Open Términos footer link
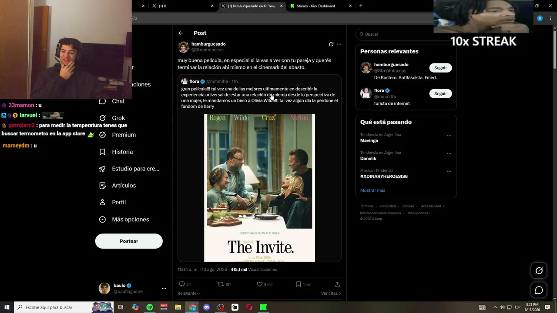The width and height of the screenshot is (557, 313). coord(367,206)
